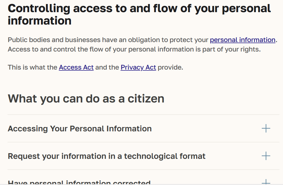This screenshot has height=185, width=283.
Task: Click the word information on the heading's second line
Action: pyautogui.click(x=39, y=21)
